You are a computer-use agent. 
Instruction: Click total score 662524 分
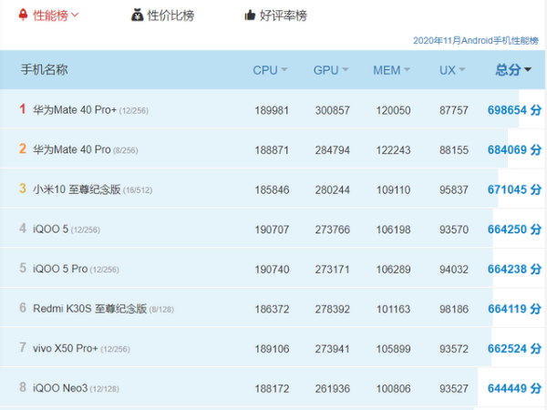[x=514, y=349]
